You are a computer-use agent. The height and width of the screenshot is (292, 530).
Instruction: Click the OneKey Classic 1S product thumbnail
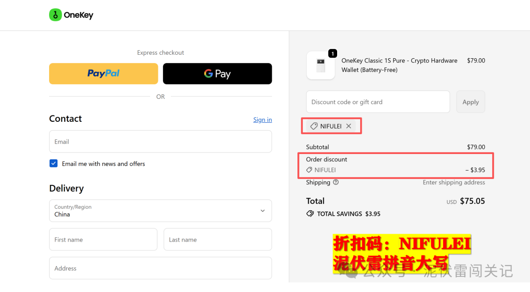pyautogui.click(x=320, y=66)
